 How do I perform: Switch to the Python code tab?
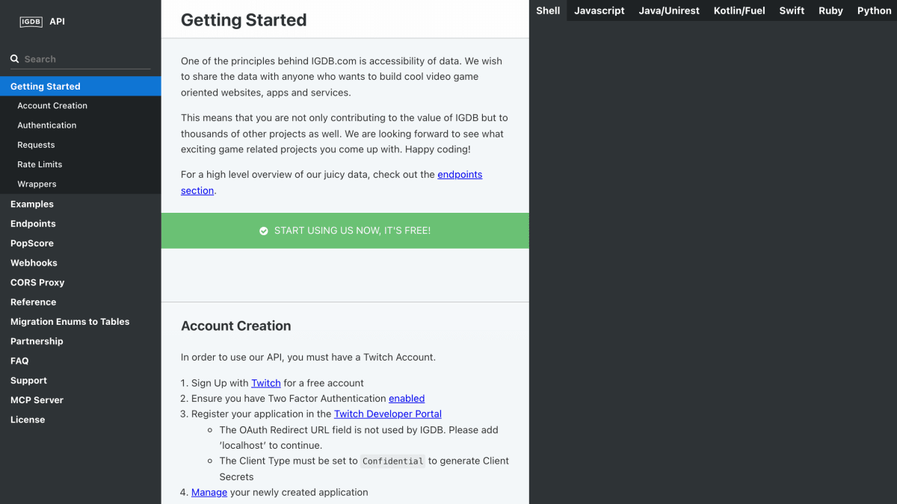(x=874, y=10)
